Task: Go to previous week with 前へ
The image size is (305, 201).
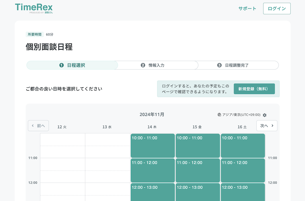Action: point(38,126)
